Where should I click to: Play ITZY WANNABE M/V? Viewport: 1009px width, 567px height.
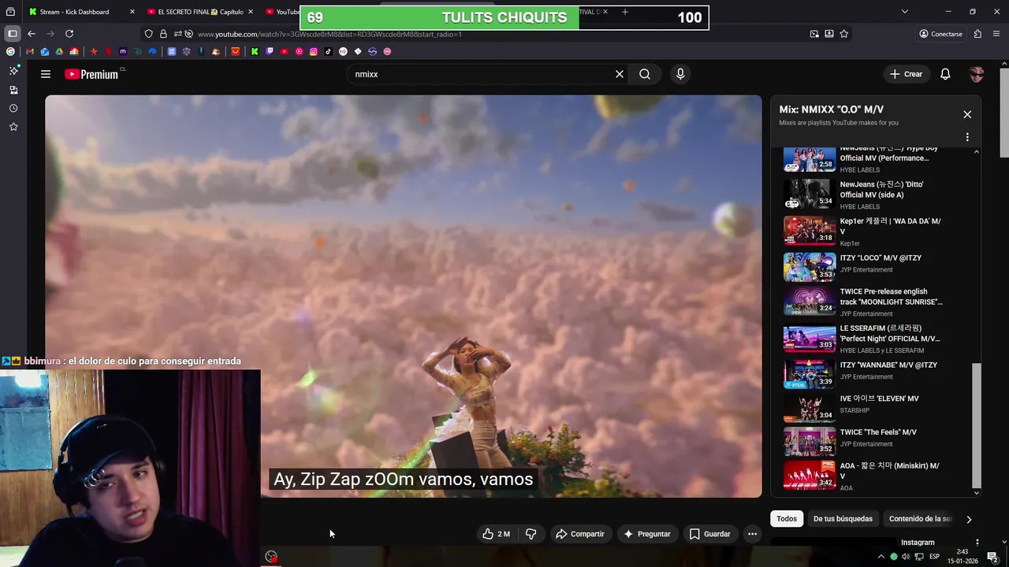coord(864,374)
